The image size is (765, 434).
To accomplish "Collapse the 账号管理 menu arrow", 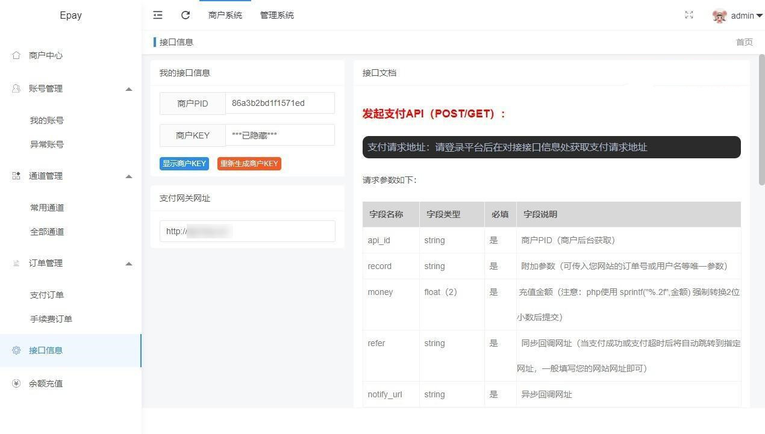I will coord(128,89).
